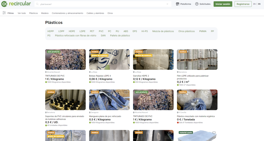Favorite the Film LDPE listing
The height and width of the screenshot is (141, 264).
coord(214,52)
